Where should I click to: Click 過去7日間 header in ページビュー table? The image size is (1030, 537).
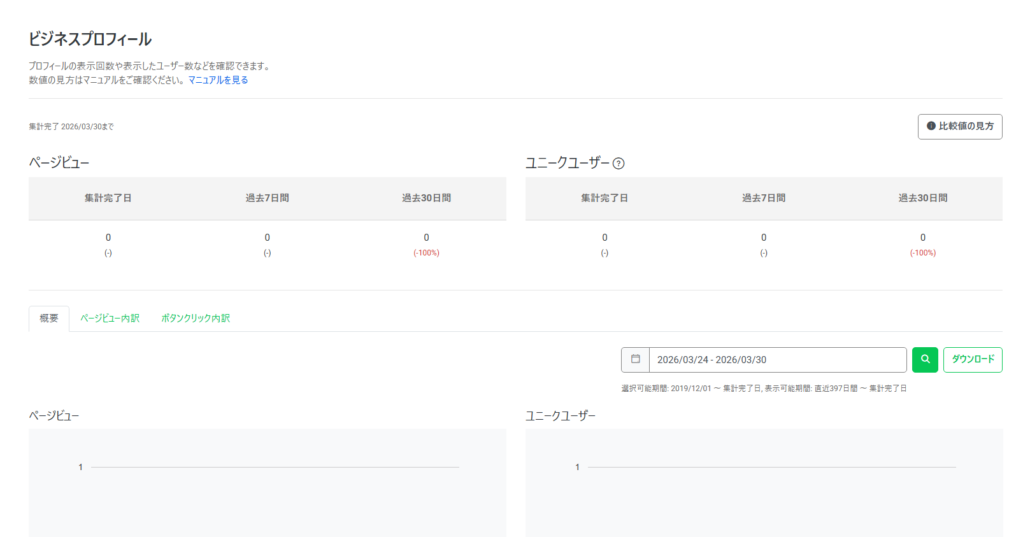coord(268,198)
